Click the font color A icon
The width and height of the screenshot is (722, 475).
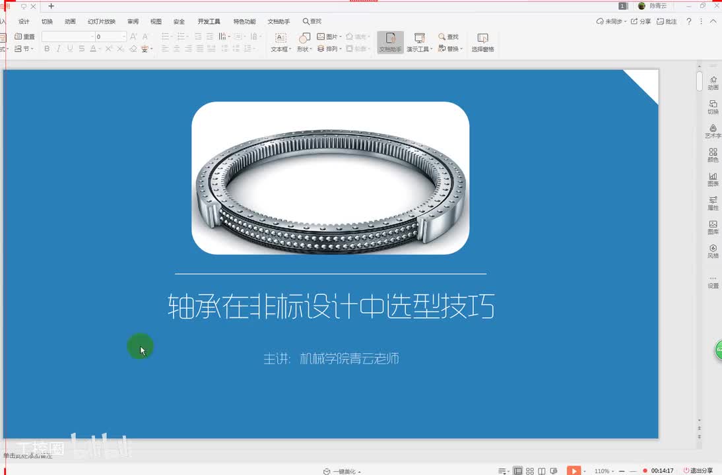94,48
